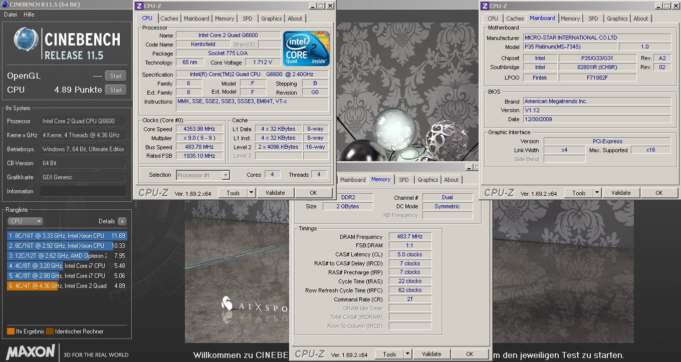Image resolution: width=681 pixels, height=362 pixels.
Task: Click the DRAM Frequency value 483.7 MHz
Action: pyautogui.click(x=410, y=236)
